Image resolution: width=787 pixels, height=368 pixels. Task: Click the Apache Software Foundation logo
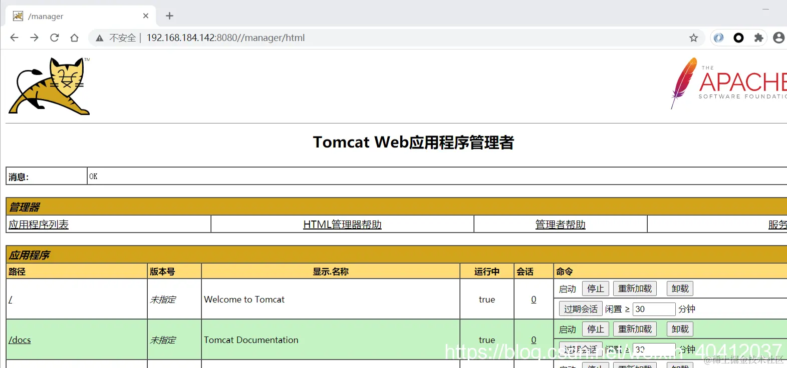pos(728,83)
